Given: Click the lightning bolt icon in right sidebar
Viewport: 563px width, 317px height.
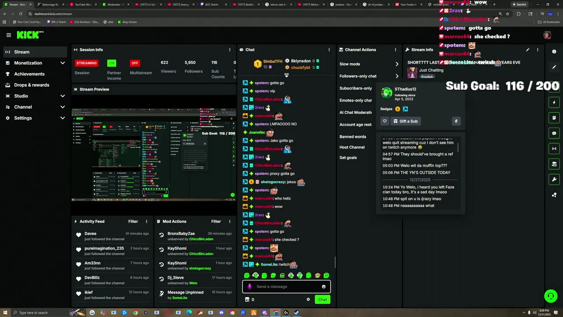Looking at the screenshot, I should tap(554, 102).
